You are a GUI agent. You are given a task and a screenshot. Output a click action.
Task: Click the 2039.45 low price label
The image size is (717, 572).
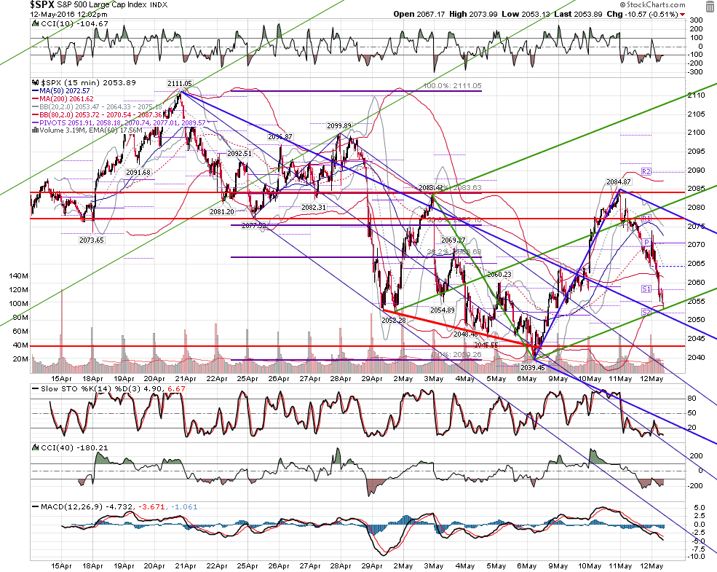tap(533, 367)
